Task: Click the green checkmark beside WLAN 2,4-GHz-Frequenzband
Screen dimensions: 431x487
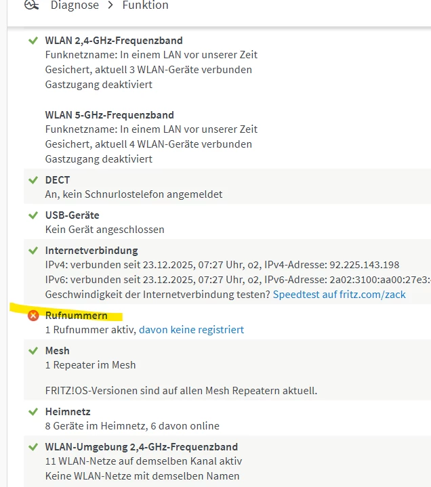Action: tap(33, 41)
